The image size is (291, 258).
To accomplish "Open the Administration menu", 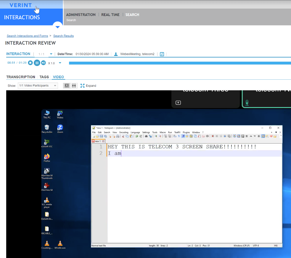I will pyautogui.click(x=81, y=15).
